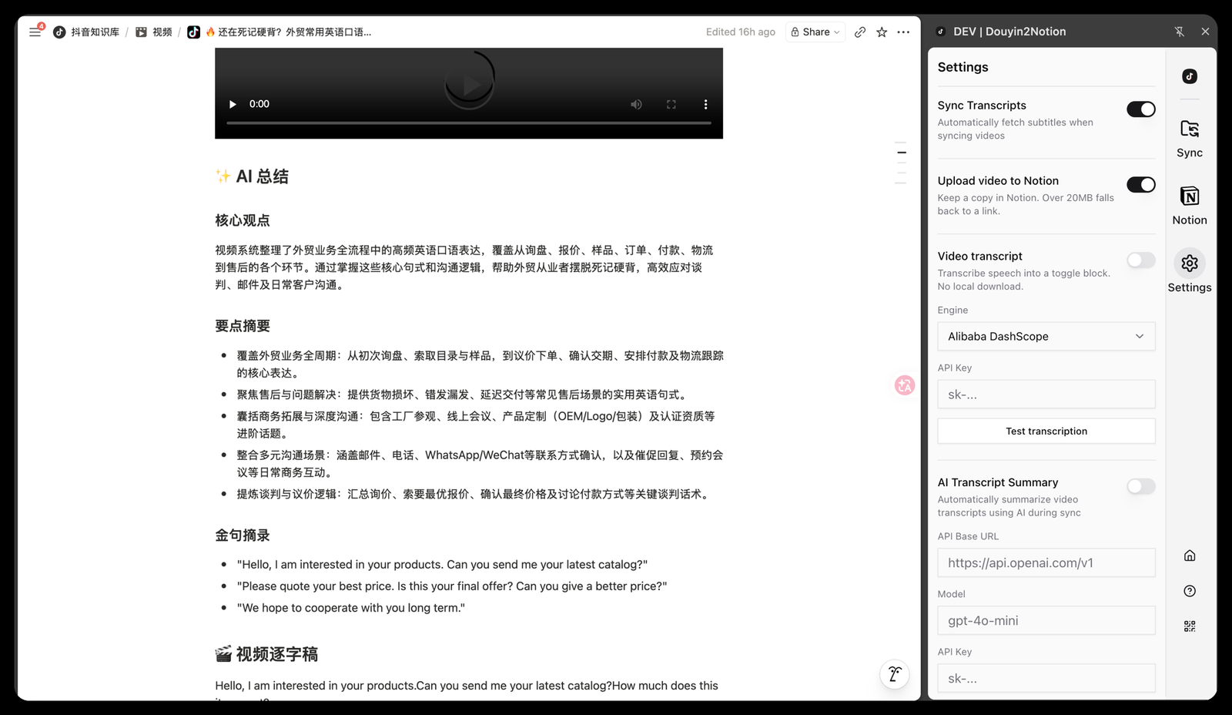Focus the Model field gpt-4o-mini

click(x=1046, y=621)
